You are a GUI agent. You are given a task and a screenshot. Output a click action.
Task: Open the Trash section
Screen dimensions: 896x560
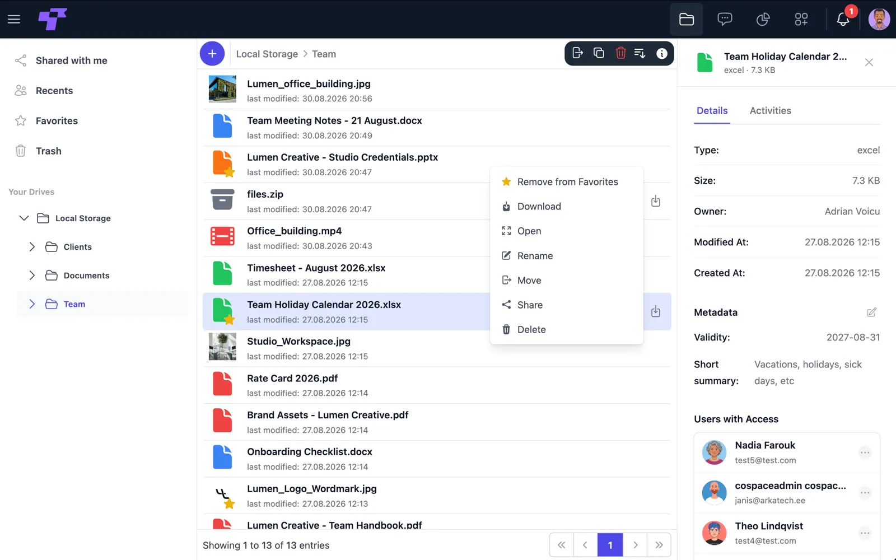click(x=48, y=151)
